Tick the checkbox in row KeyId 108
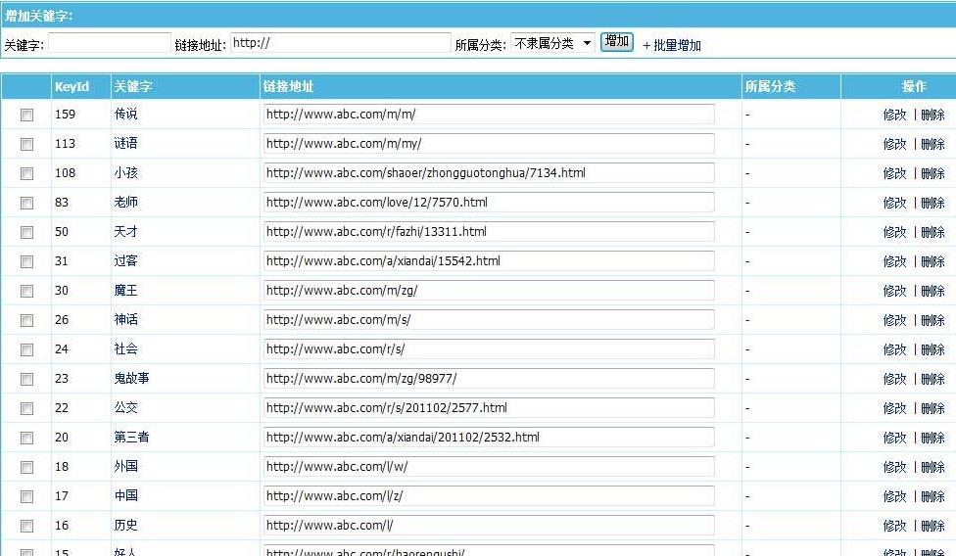The width and height of the screenshot is (956, 556). [x=26, y=173]
